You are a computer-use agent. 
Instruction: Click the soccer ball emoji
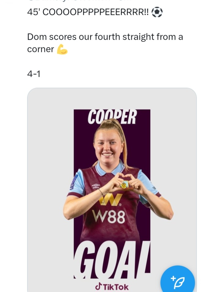pos(157,12)
